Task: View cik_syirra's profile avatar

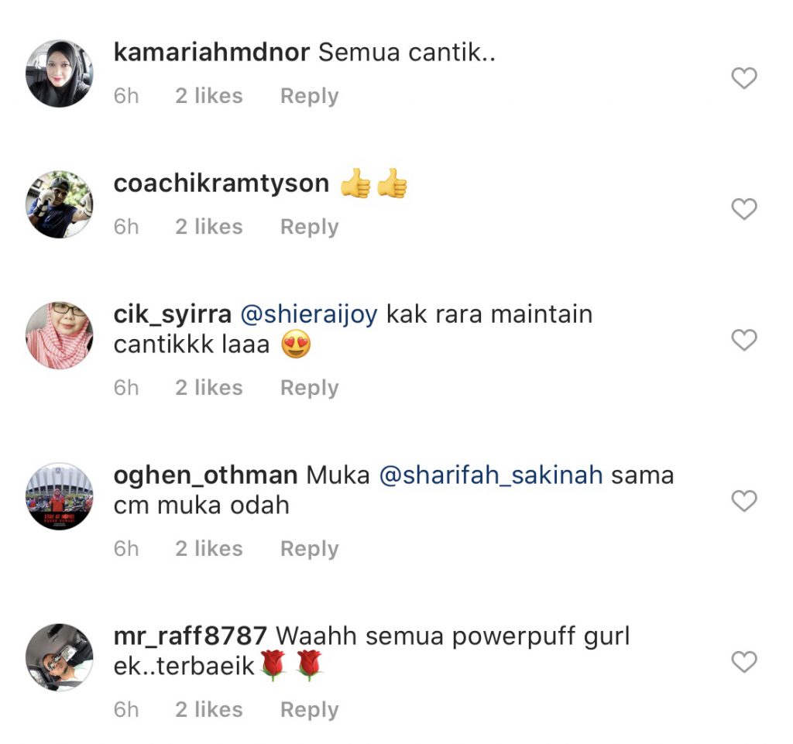Action: [60, 335]
